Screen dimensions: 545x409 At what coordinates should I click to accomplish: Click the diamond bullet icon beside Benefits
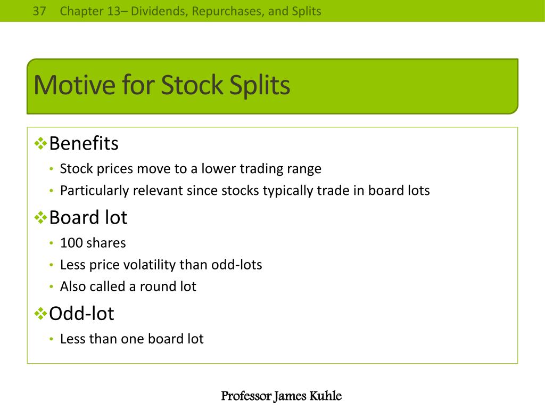(x=40, y=143)
